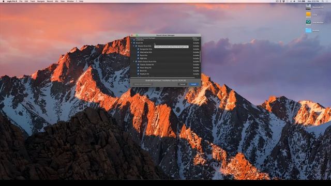The height and width of the screenshot is (186, 331).
Task: Open the View menu
Action: coord(63,1)
